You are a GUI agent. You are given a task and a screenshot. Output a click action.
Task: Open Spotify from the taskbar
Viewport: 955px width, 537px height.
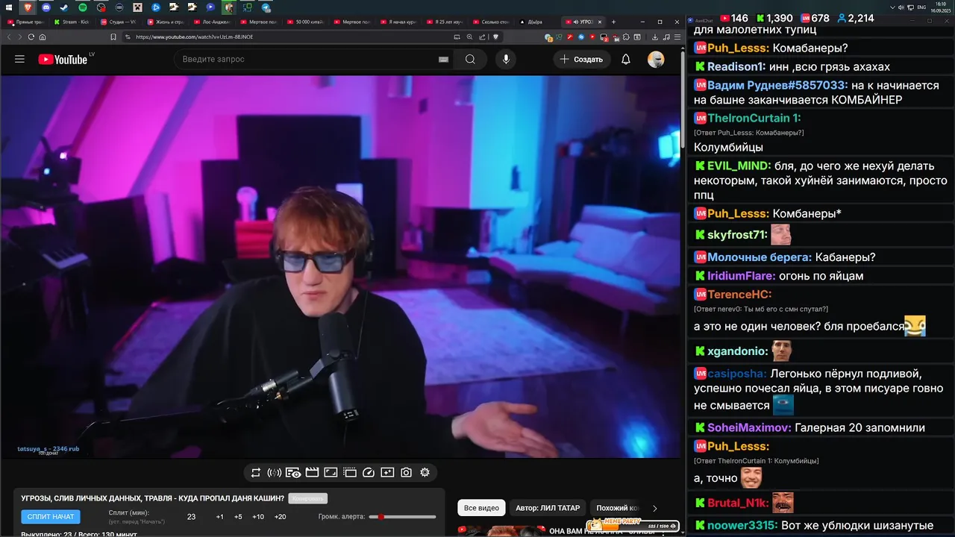click(x=82, y=7)
